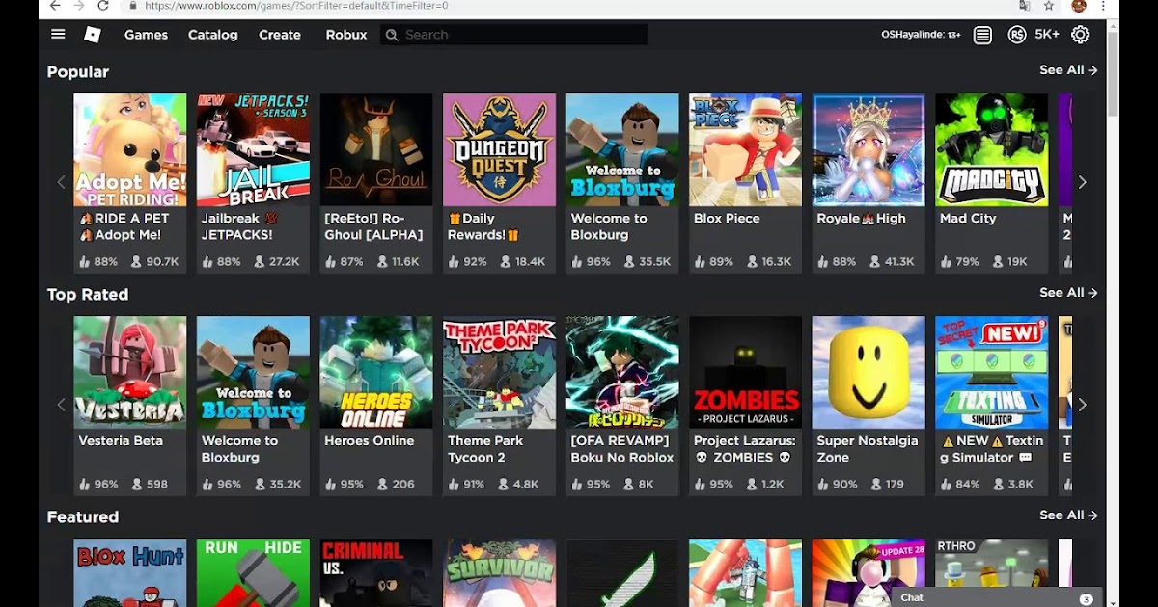
Task: Click Heroes Online thumbs-up rating icon
Action: click(331, 484)
